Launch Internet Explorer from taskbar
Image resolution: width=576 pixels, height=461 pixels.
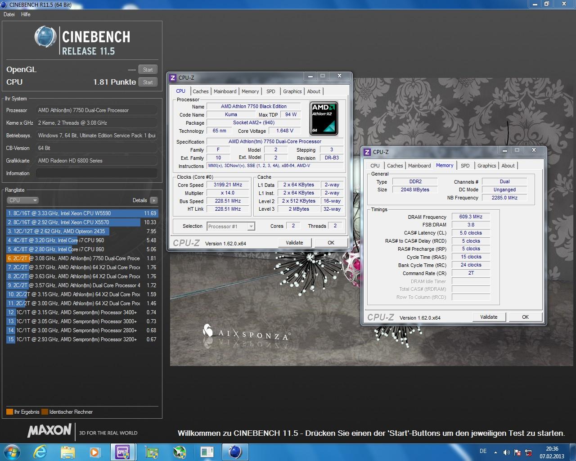[40, 452]
